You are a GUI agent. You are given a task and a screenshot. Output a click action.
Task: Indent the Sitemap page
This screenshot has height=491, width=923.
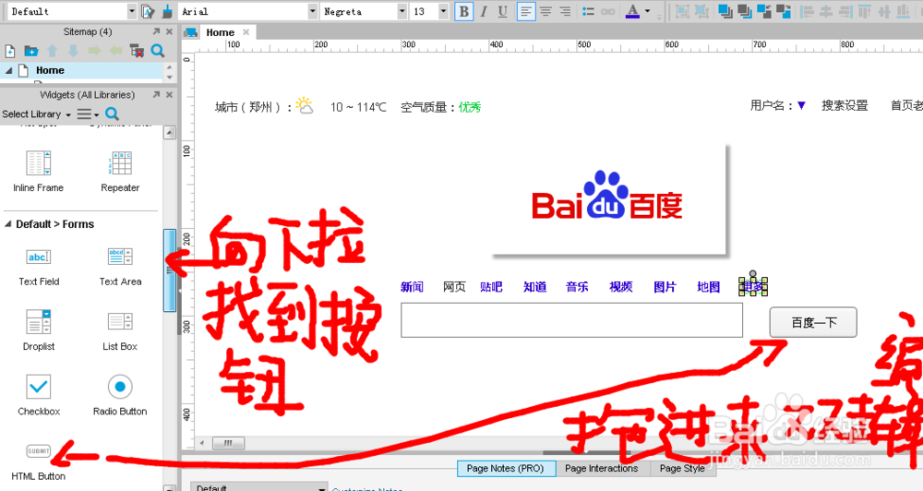(x=94, y=51)
